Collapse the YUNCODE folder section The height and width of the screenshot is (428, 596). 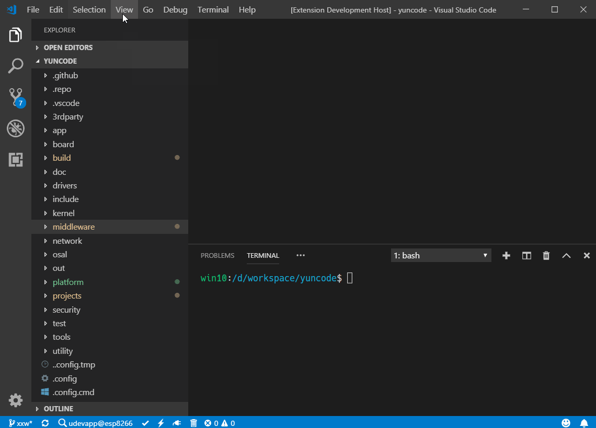click(109, 61)
